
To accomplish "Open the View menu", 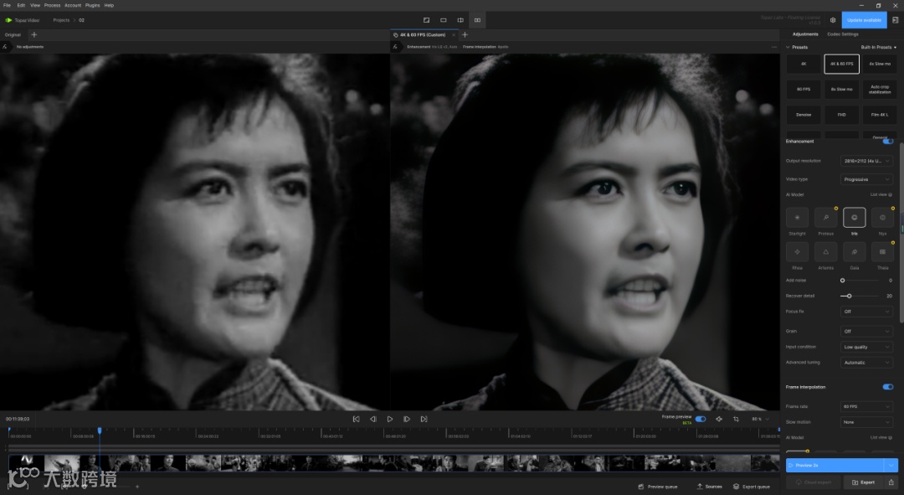I will click(x=35, y=5).
